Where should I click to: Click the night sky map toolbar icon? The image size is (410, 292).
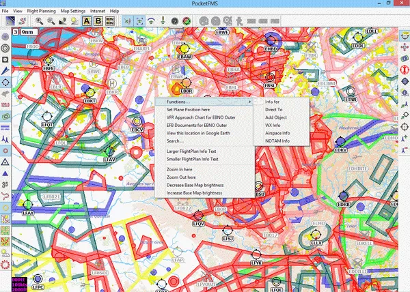pos(10,21)
